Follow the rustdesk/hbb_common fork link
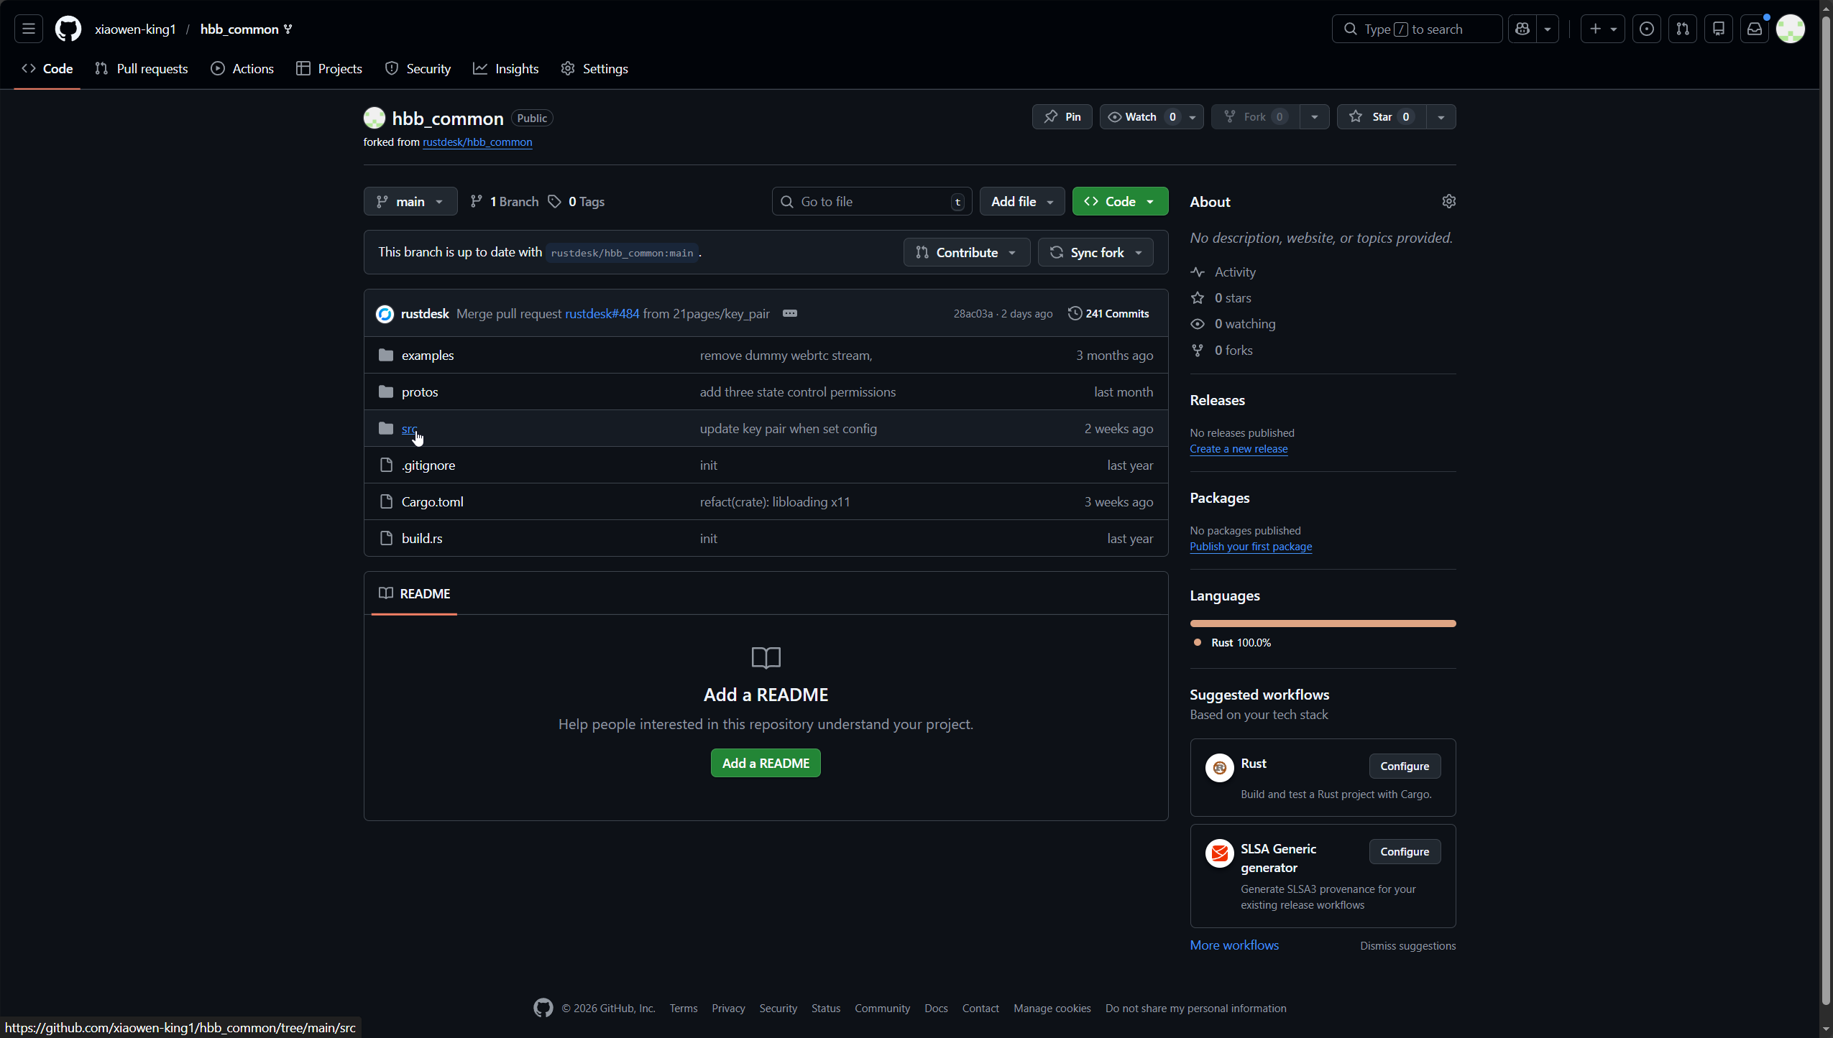 tap(477, 142)
